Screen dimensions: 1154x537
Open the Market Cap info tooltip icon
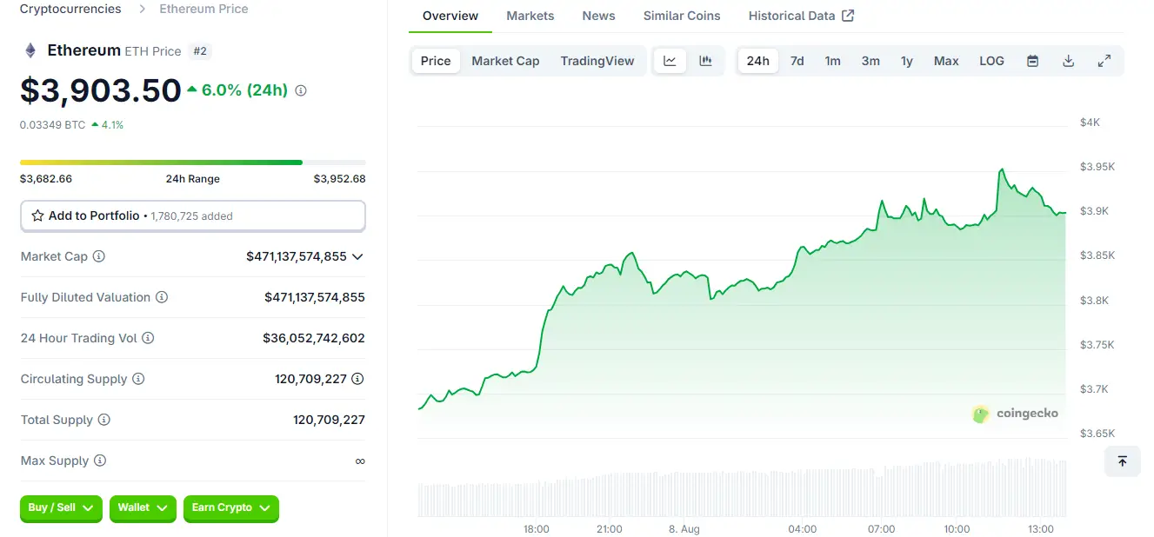(x=99, y=256)
